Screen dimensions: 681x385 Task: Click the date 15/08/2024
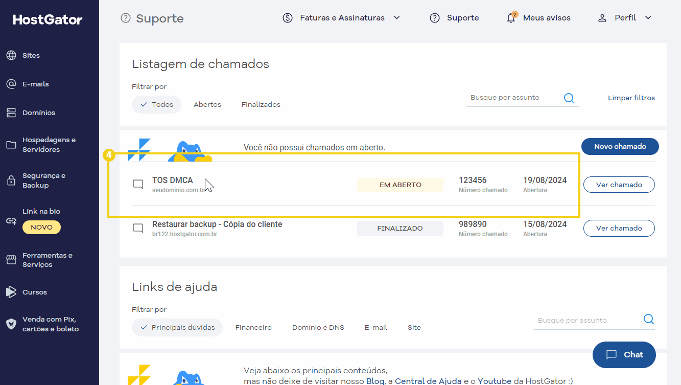pos(545,224)
